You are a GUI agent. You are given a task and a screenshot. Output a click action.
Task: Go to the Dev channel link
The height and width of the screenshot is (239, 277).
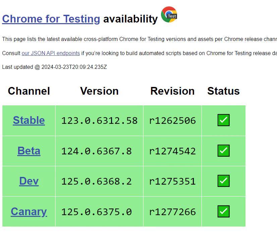pos(29,181)
